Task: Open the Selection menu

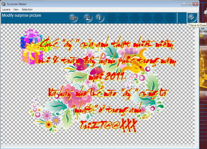Action: 27,9
